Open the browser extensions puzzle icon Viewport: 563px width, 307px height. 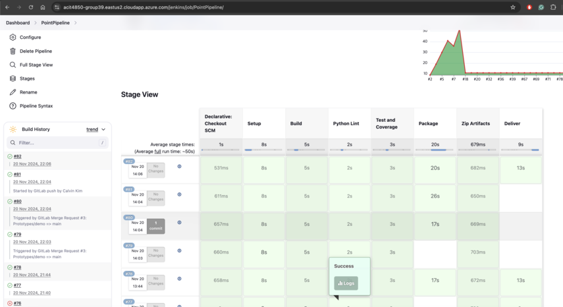click(x=553, y=7)
